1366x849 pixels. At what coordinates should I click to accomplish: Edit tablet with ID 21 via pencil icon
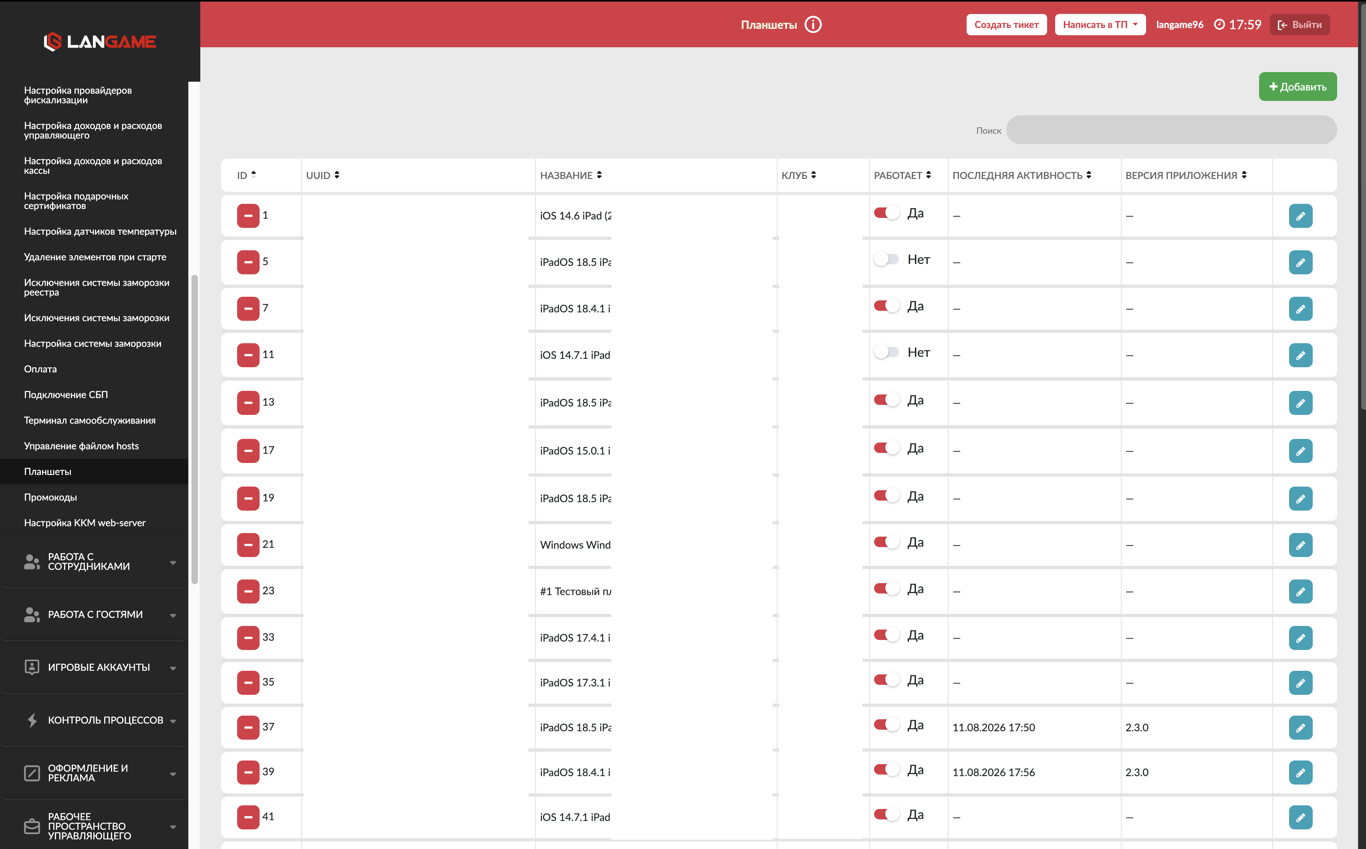click(x=1300, y=545)
